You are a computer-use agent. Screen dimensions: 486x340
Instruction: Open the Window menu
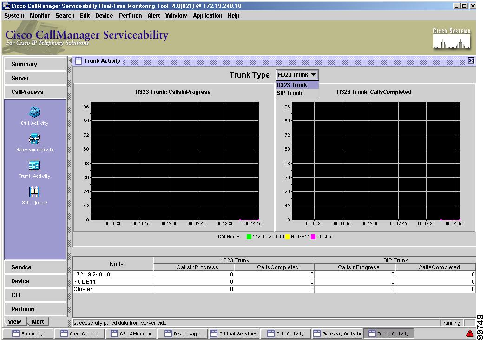[176, 16]
